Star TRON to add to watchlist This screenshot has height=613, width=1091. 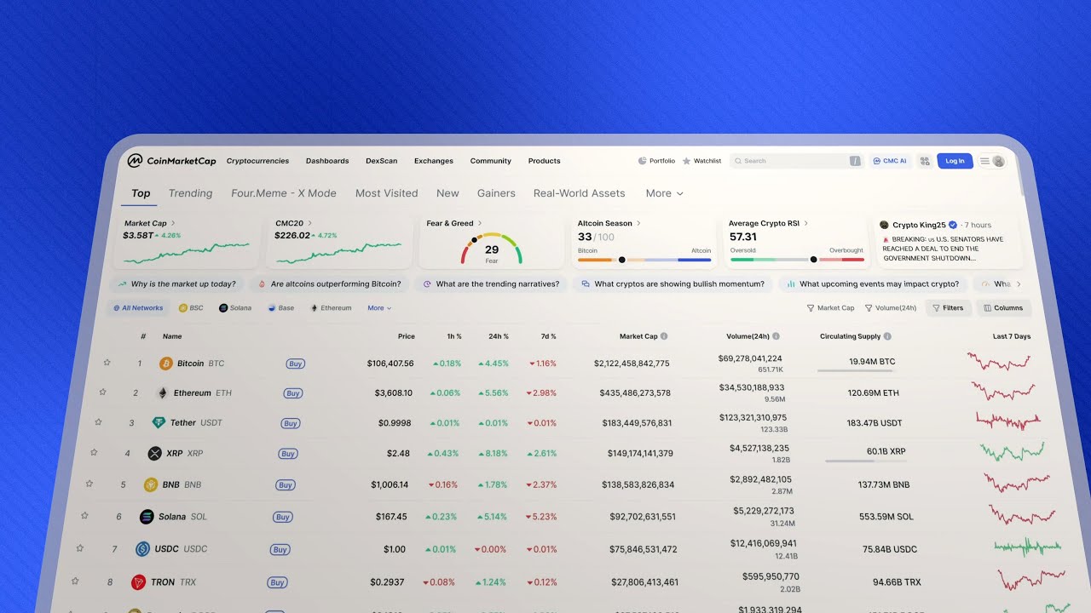[x=75, y=581]
